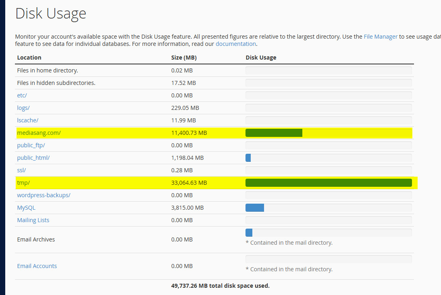Open the lscache/ directory link
The height and width of the screenshot is (295, 441).
click(x=27, y=120)
